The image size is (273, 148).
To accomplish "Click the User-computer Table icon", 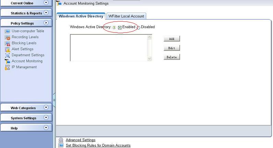I will (x=8, y=31).
